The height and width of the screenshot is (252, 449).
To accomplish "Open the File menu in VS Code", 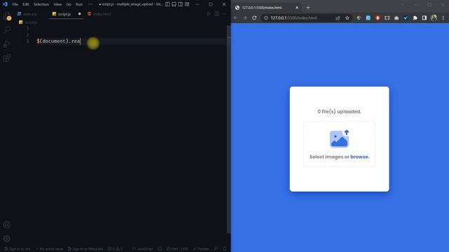I will [15, 4].
